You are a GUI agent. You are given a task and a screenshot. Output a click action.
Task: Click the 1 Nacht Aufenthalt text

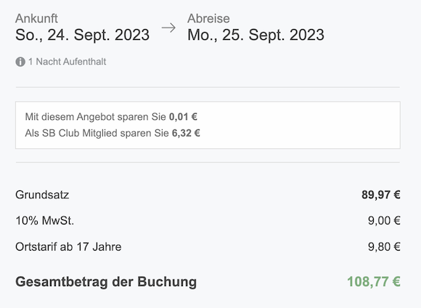pyautogui.click(x=67, y=62)
